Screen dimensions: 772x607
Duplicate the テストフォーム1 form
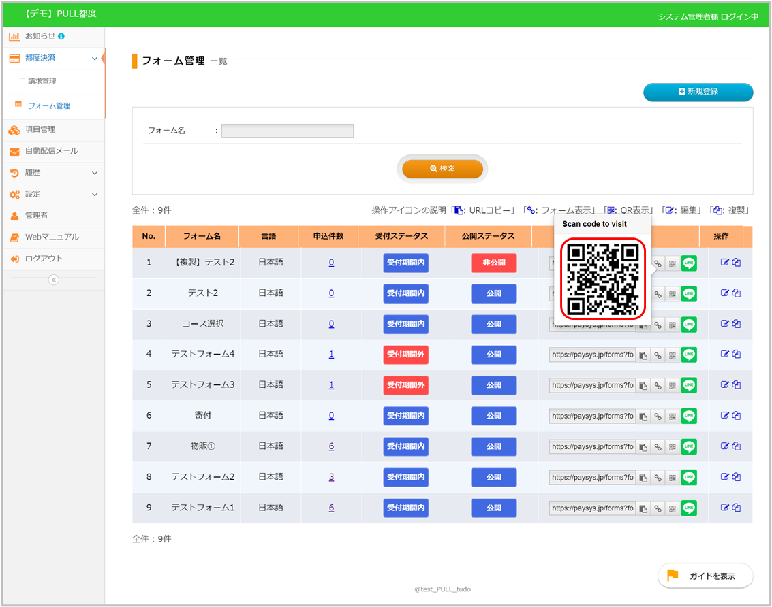(x=737, y=508)
